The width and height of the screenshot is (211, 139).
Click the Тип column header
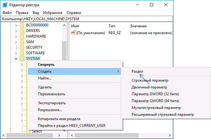[112, 26]
